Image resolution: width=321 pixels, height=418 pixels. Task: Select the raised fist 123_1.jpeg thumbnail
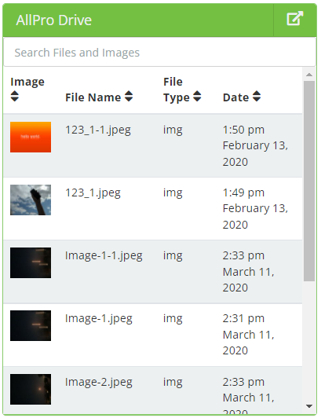31,200
